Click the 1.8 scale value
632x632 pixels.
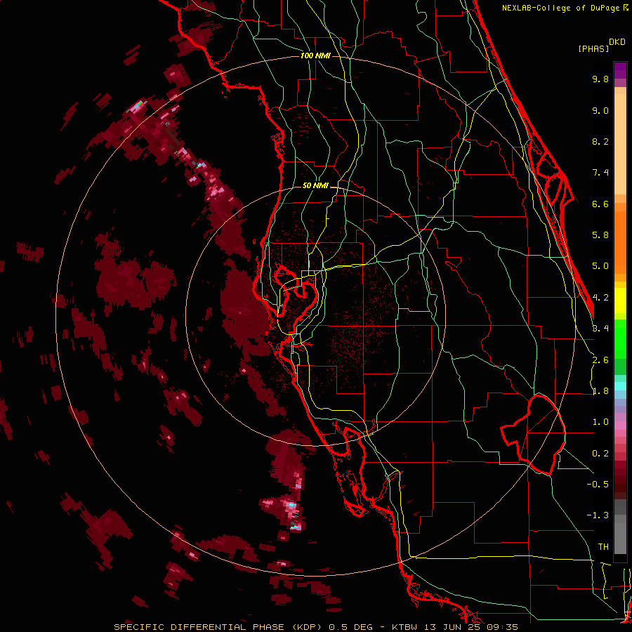[x=600, y=391]
